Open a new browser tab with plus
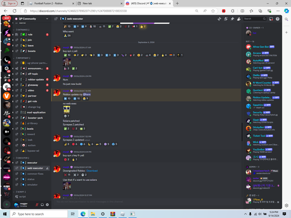The image size is (291, 218). click(177, 3)
